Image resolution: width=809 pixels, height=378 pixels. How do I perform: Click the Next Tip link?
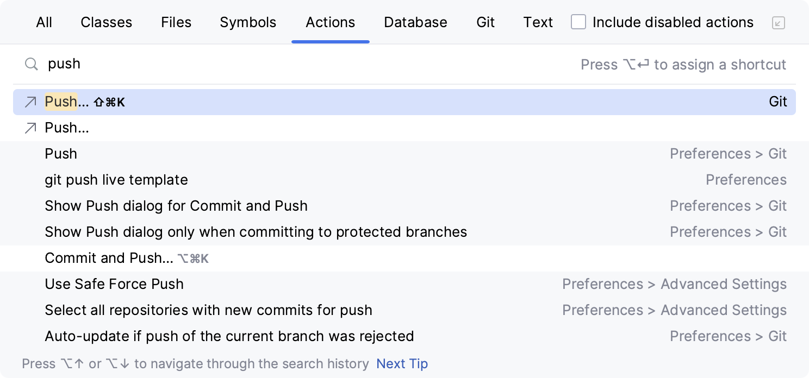pos(402,363)
